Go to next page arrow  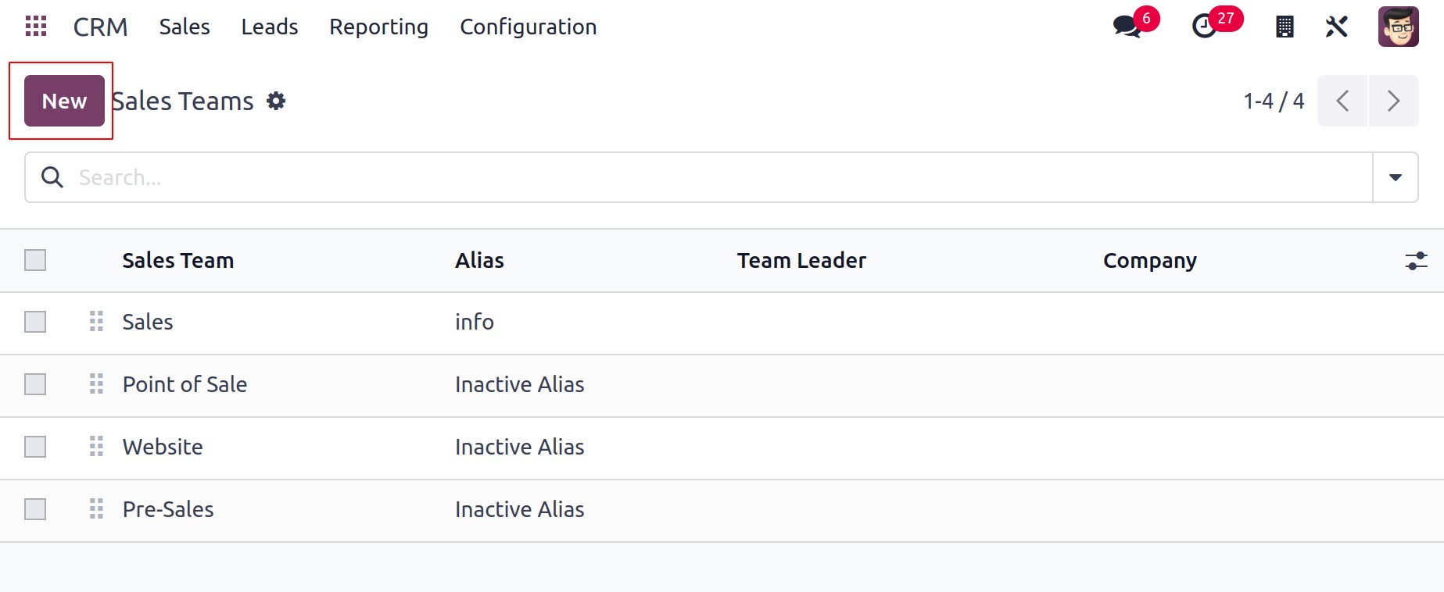point(1393,101)
